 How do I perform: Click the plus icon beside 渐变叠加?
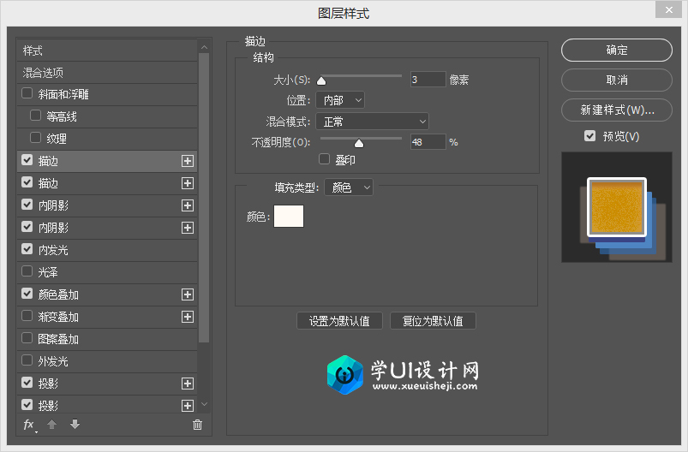(188, 317)
